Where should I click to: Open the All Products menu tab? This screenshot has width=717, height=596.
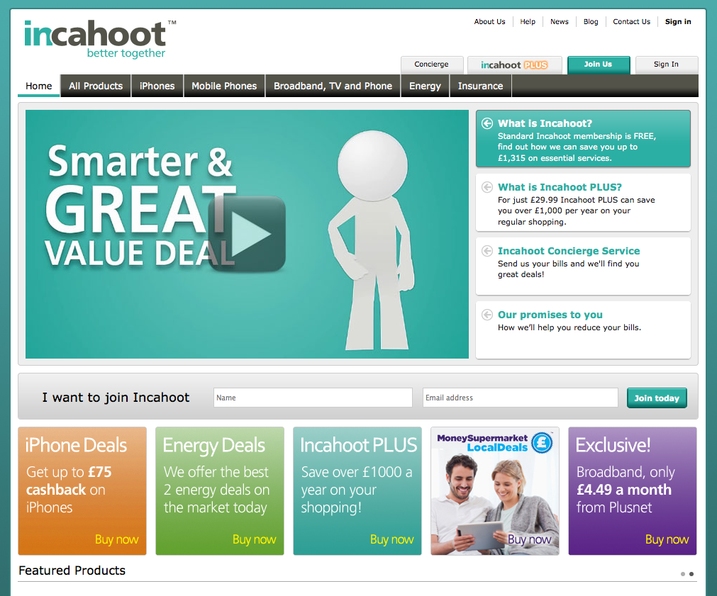96,86
